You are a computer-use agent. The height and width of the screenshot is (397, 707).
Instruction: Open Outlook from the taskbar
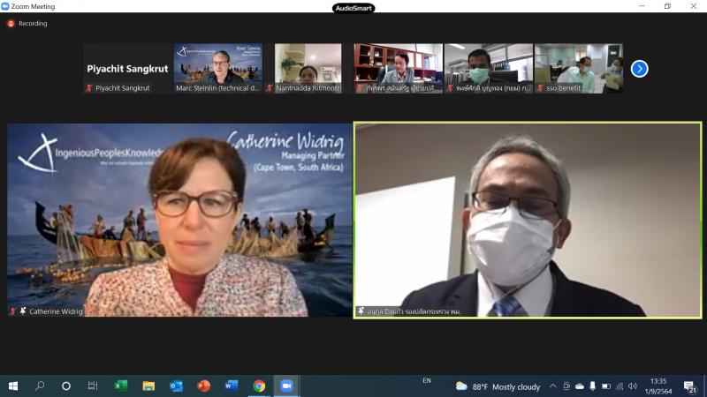pos(176,386)
